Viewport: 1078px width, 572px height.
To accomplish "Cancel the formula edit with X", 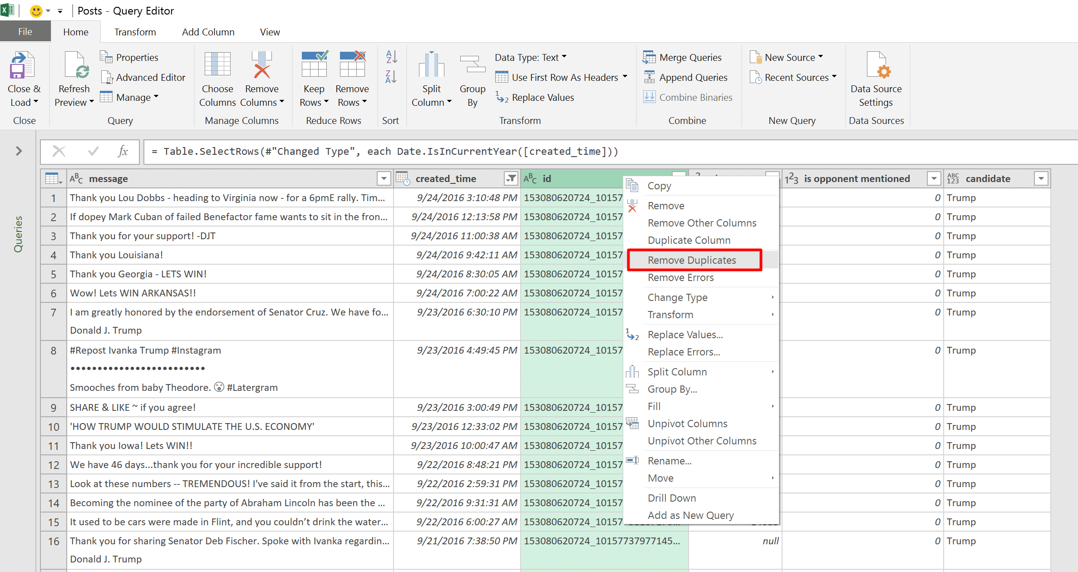I will [59, 151].
